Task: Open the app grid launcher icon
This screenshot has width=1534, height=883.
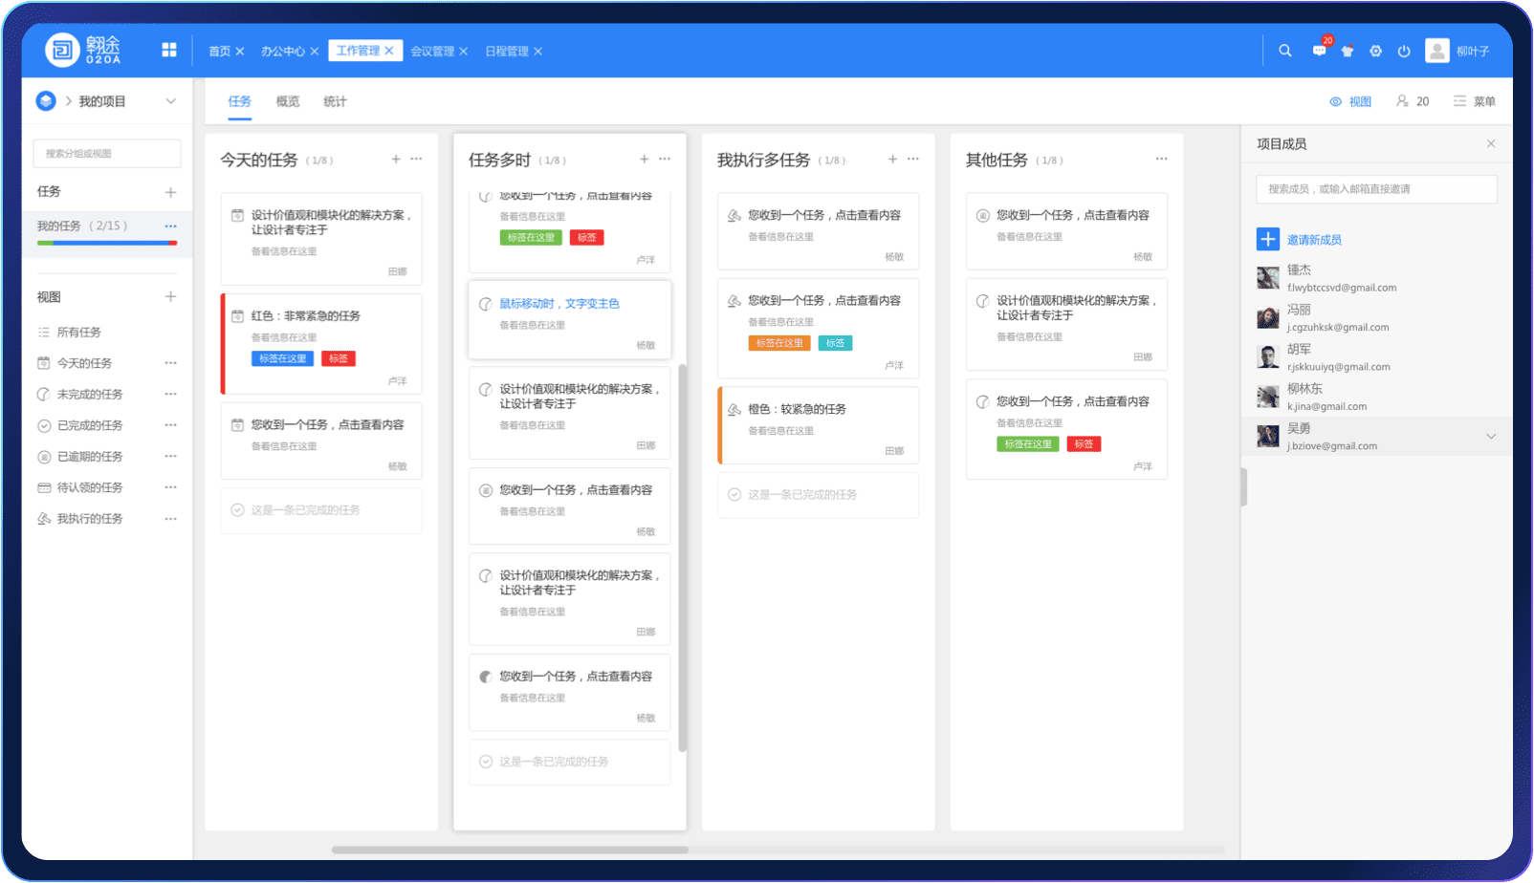Action: 169,51
